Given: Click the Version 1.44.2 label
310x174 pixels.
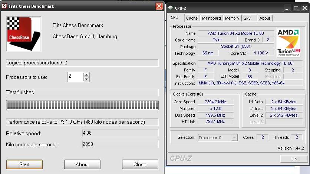Looking at the screenshot, I should [291, 148].
